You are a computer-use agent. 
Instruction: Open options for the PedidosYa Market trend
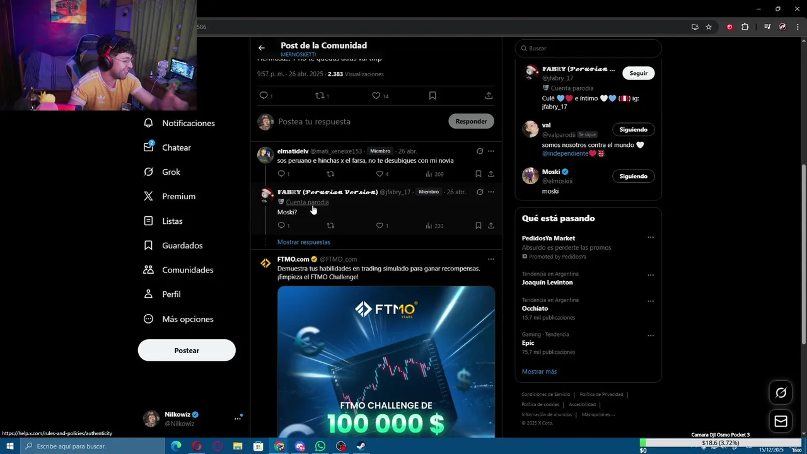(651, 238)
